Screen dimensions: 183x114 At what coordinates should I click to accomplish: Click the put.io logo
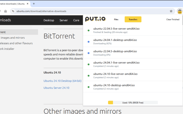pos(95,19)
